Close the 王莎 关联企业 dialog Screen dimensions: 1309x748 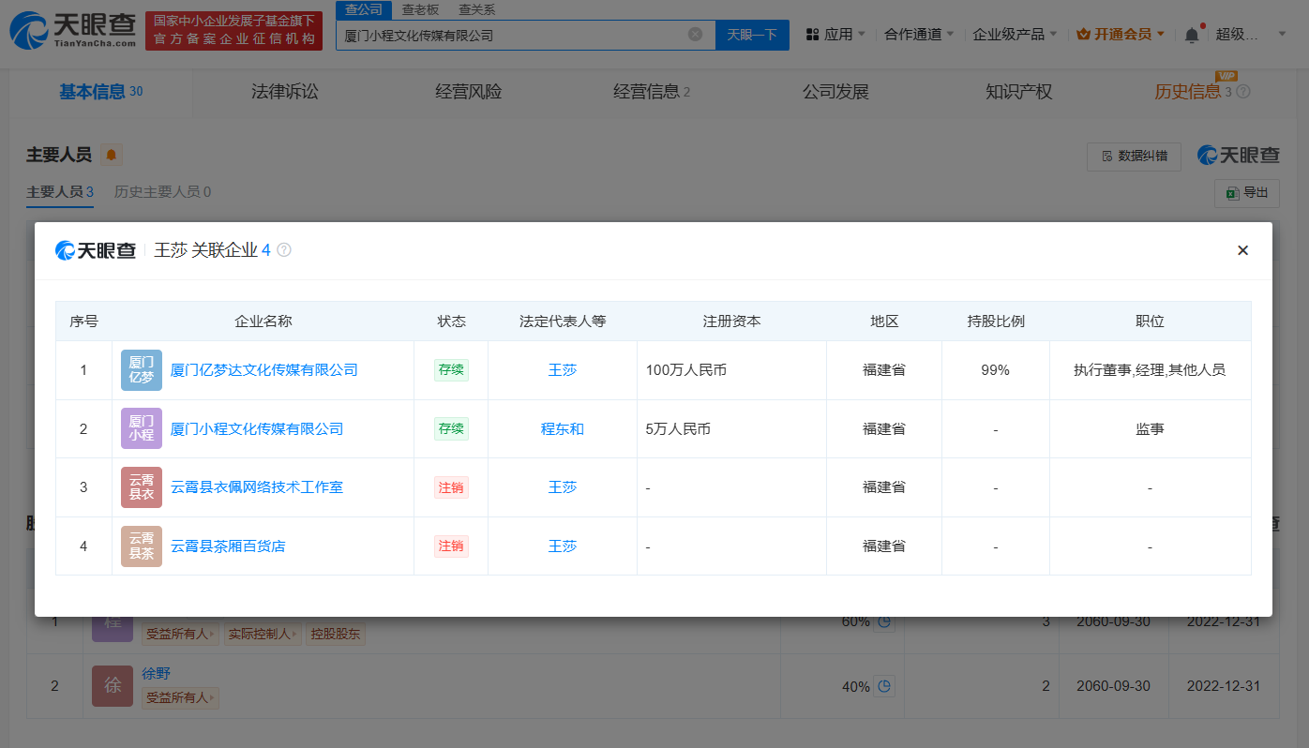(x=1242, y=250)
